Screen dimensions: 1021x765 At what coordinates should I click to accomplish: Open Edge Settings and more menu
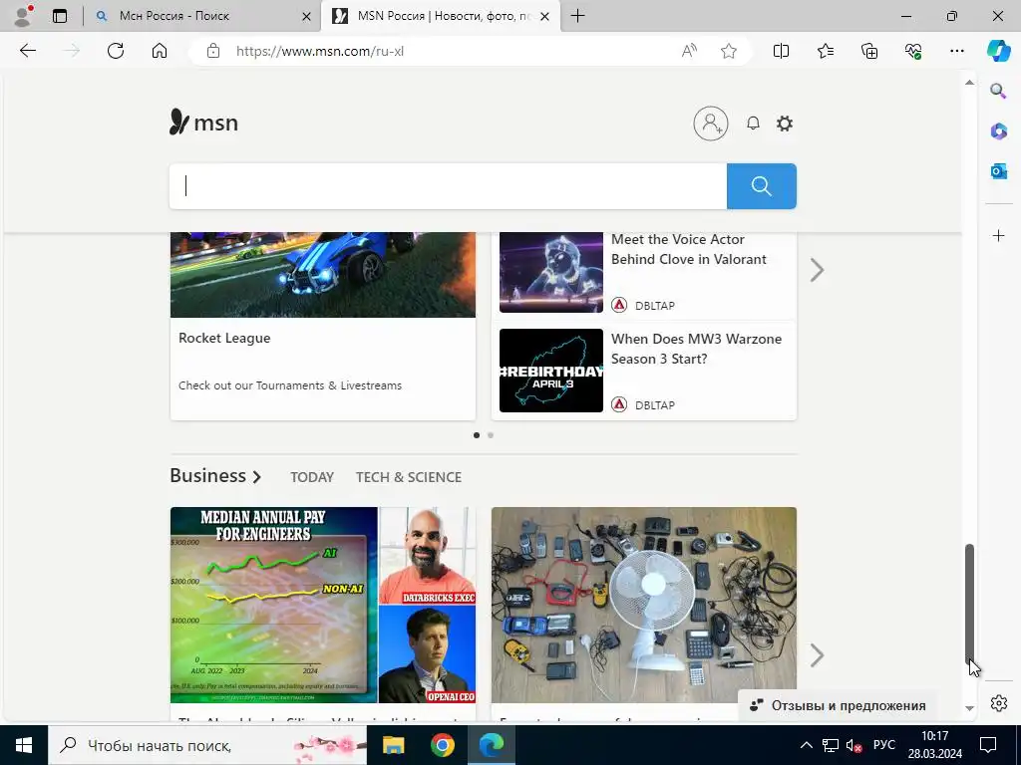click(x=956, y=51)
